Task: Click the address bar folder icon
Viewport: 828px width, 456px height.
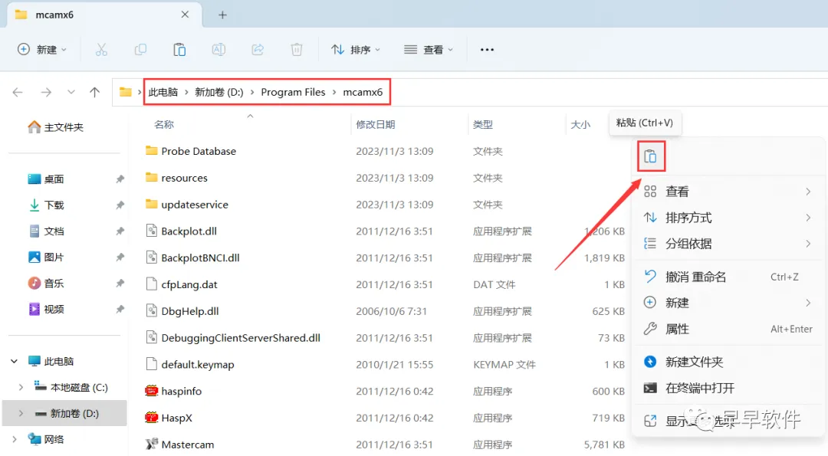Action: 125,93
